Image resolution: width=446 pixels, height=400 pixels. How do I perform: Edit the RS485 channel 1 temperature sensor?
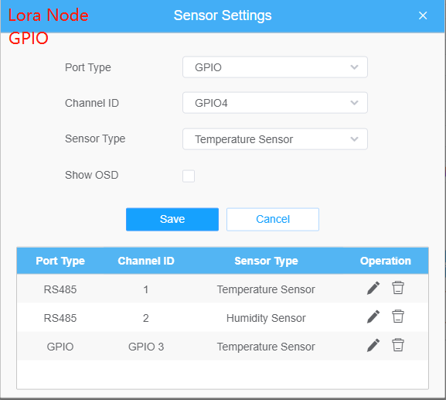click(373, 288)
